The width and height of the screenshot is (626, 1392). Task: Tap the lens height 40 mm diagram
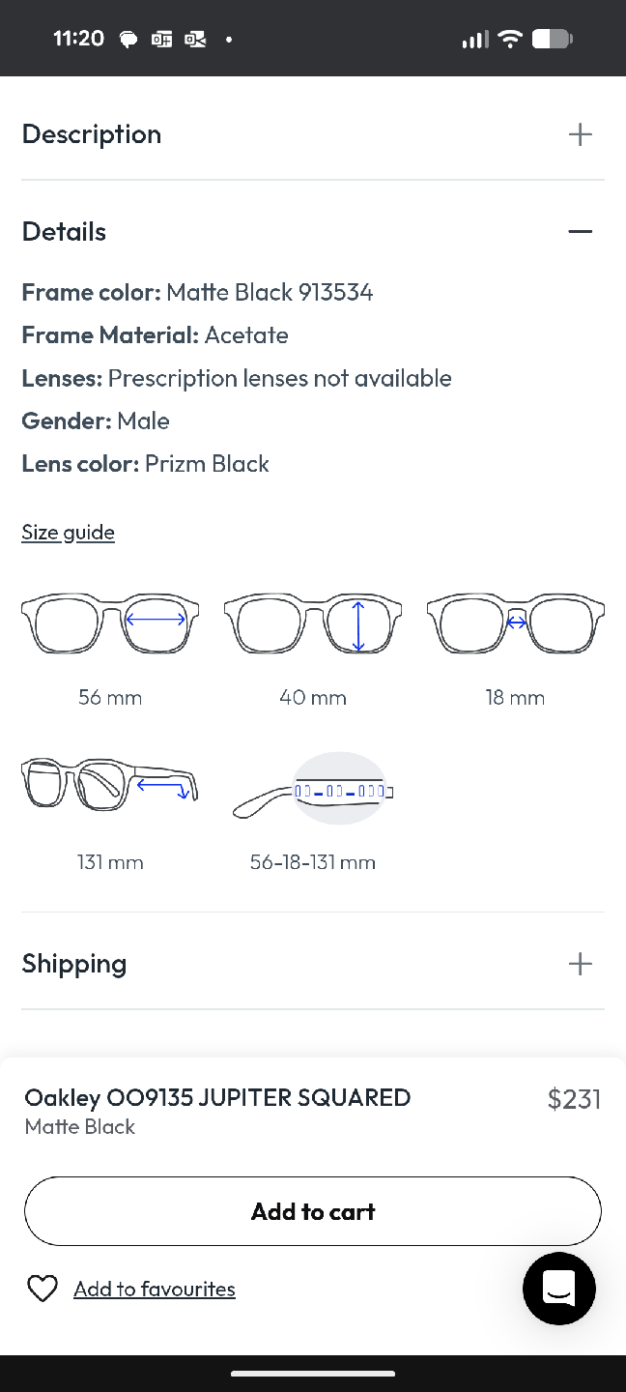point(313,623)
